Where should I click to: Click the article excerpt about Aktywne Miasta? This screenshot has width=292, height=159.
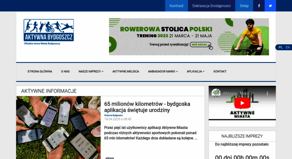(x=151, y=133)
